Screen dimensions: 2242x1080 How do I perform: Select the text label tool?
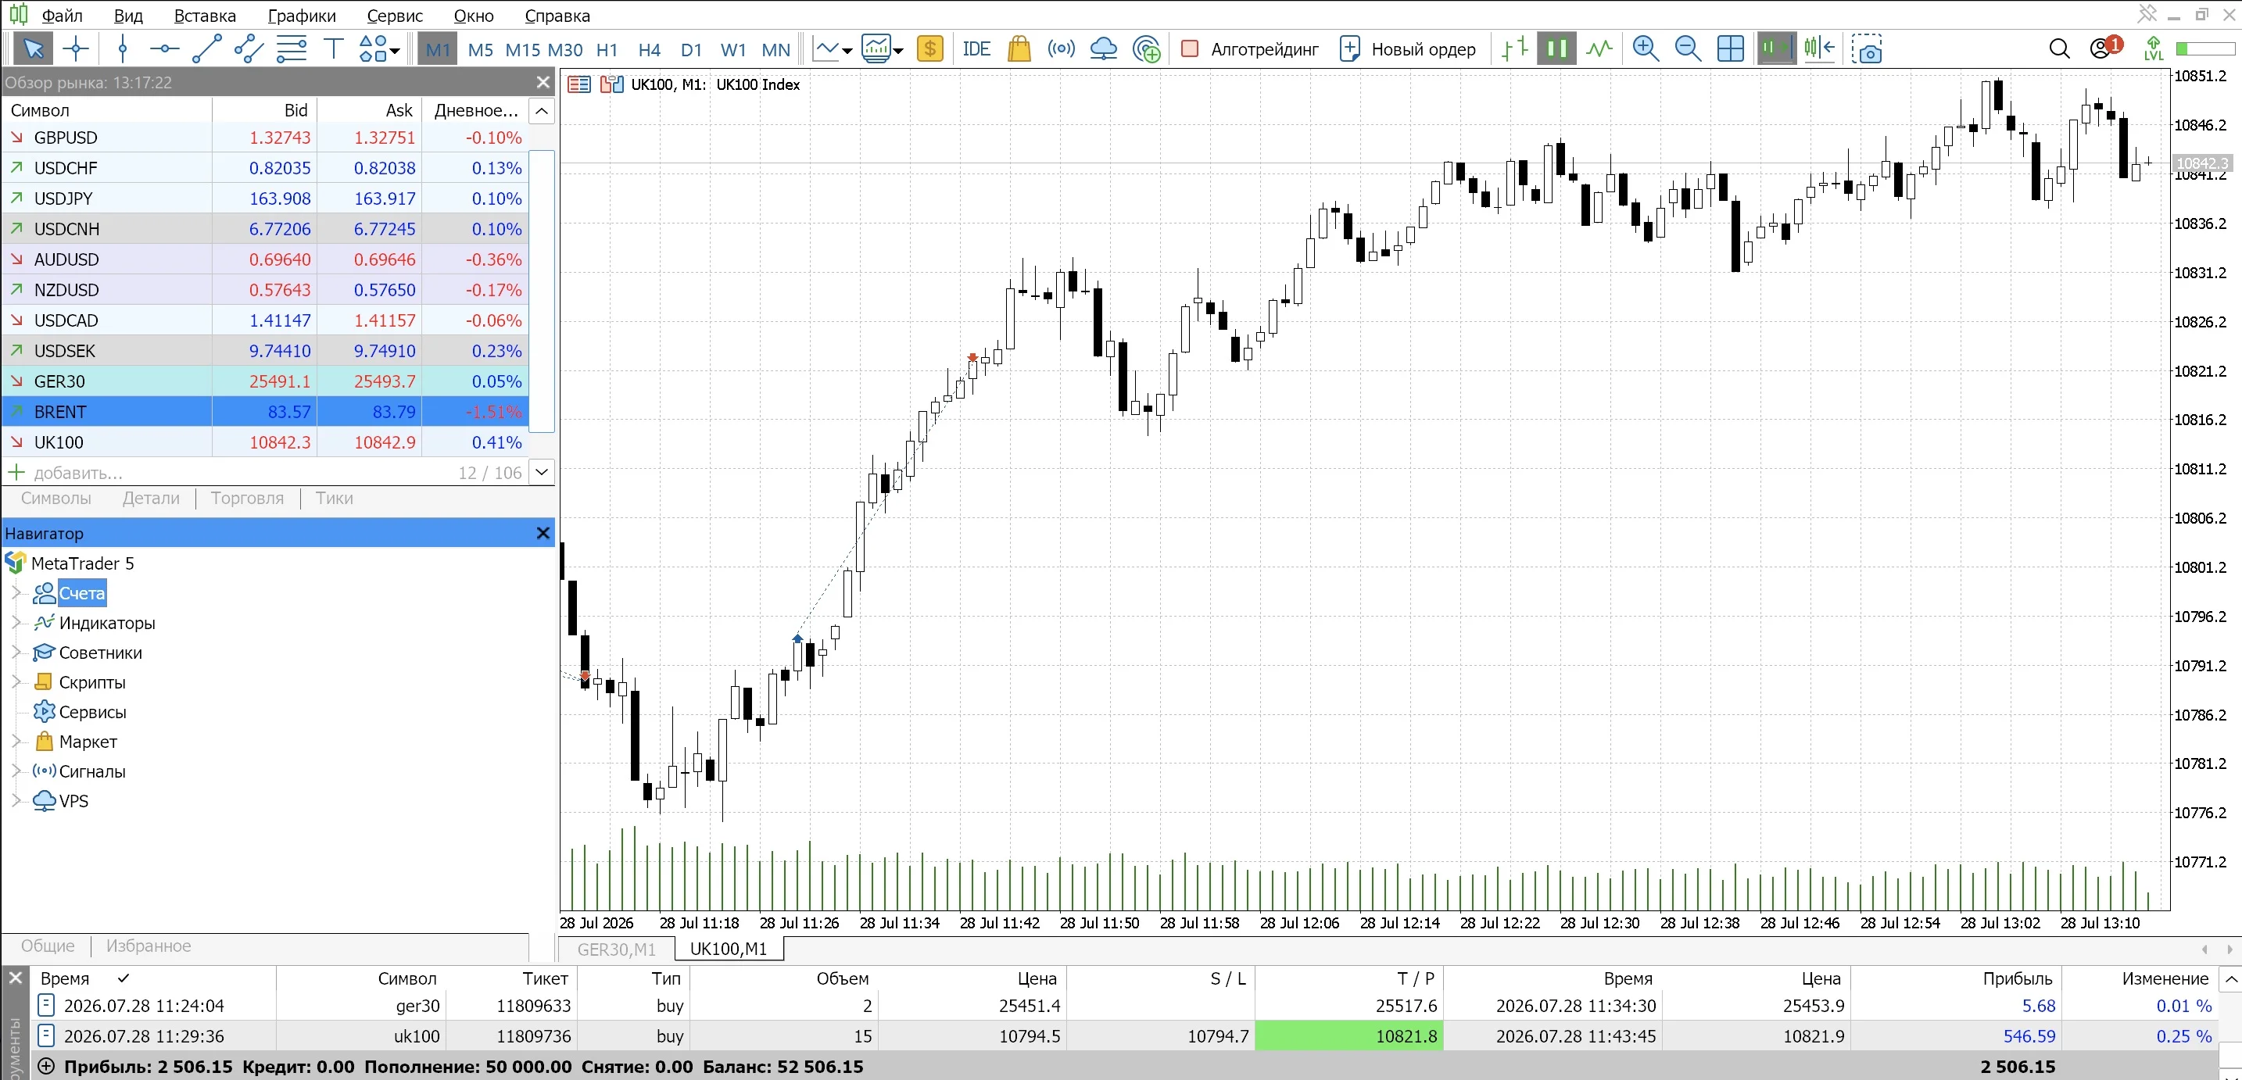(333, 48)
